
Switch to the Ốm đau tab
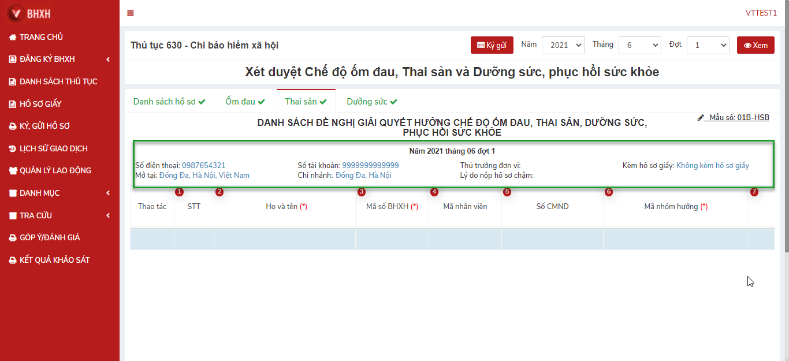tap(245, 102)
